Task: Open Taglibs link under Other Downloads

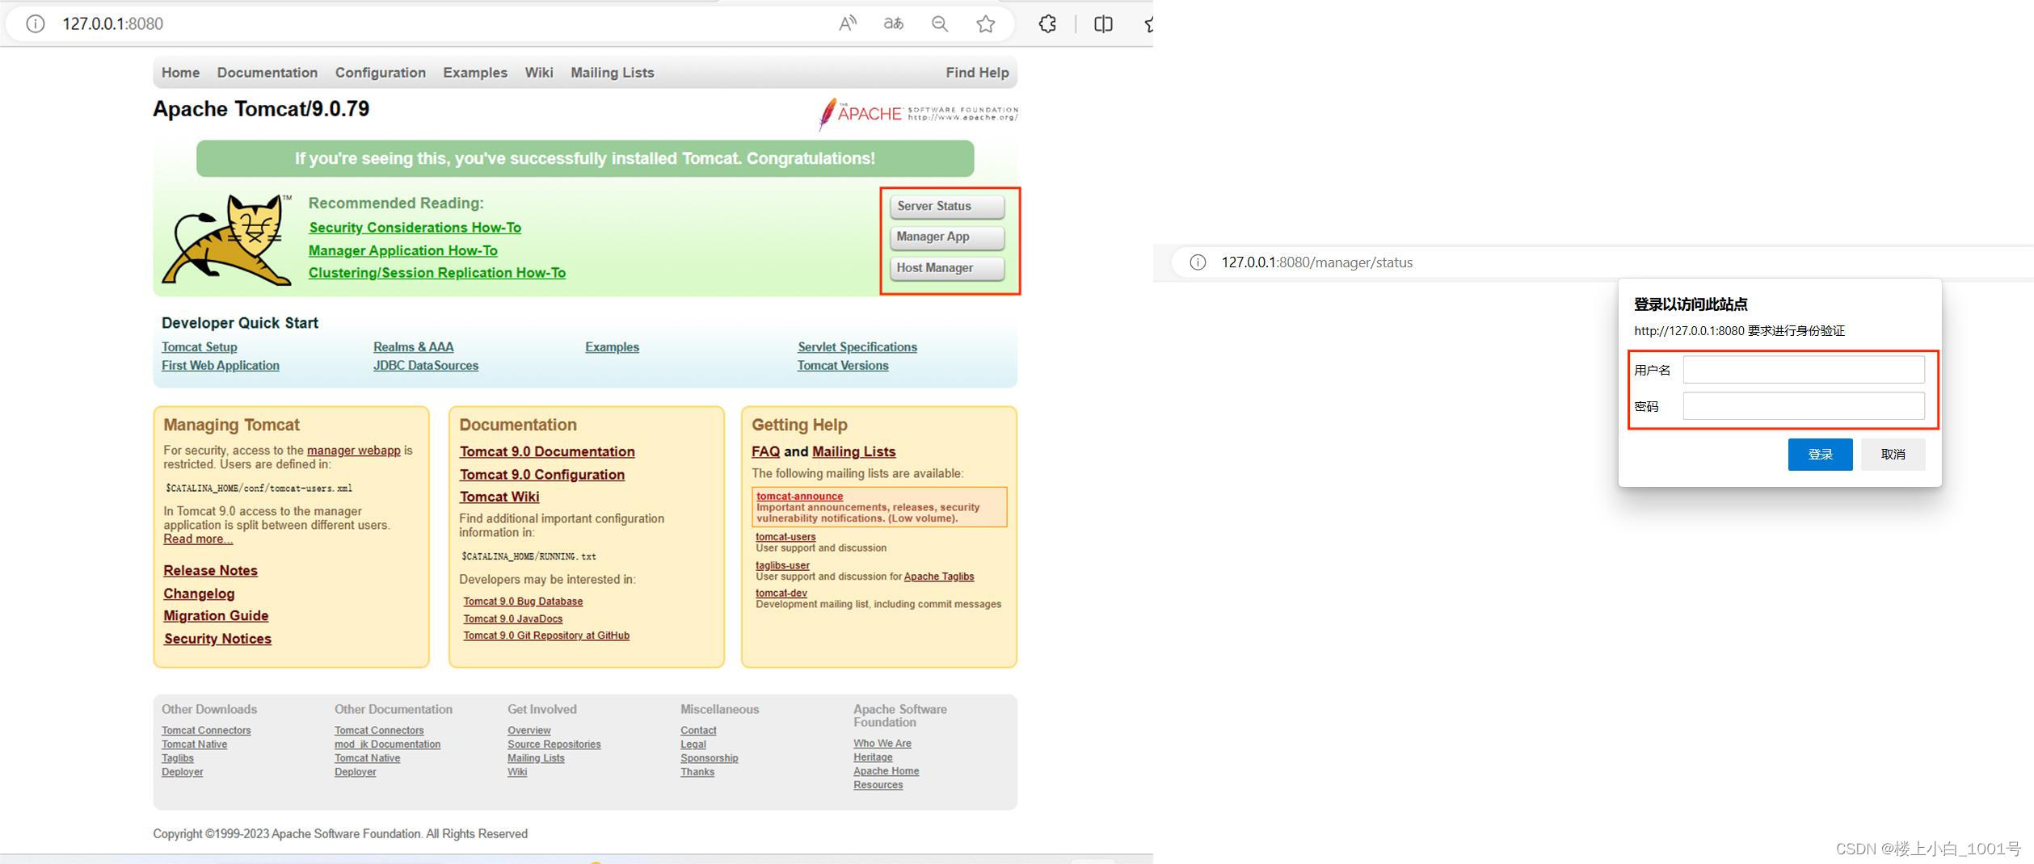Action: point(178,758)
